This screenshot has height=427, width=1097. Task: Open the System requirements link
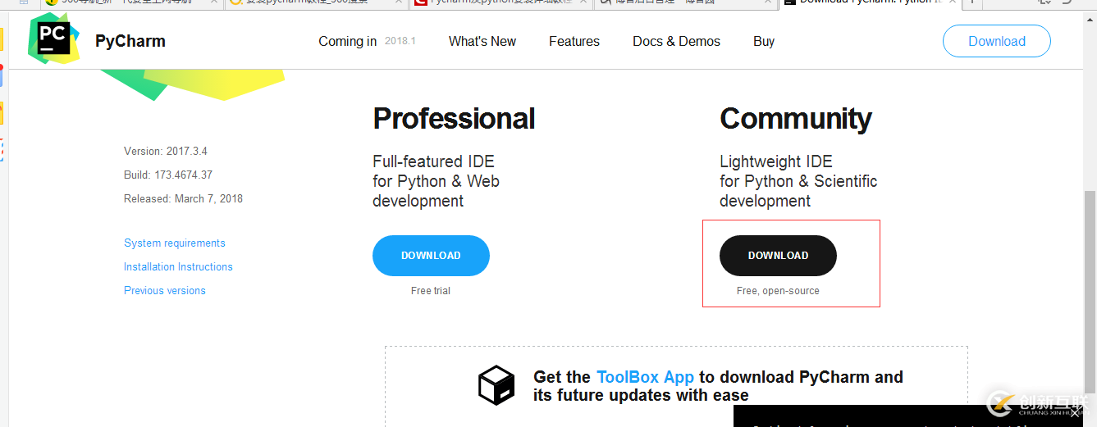tap(175, 243)
